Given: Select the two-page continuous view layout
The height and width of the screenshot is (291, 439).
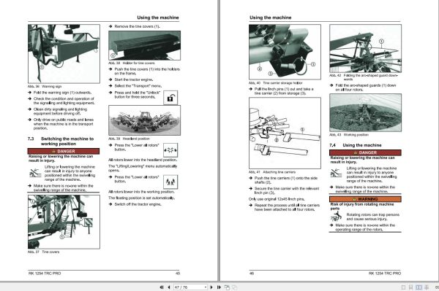Looking at the screenshot, I should pyautogui.click(x=427, y=287).
